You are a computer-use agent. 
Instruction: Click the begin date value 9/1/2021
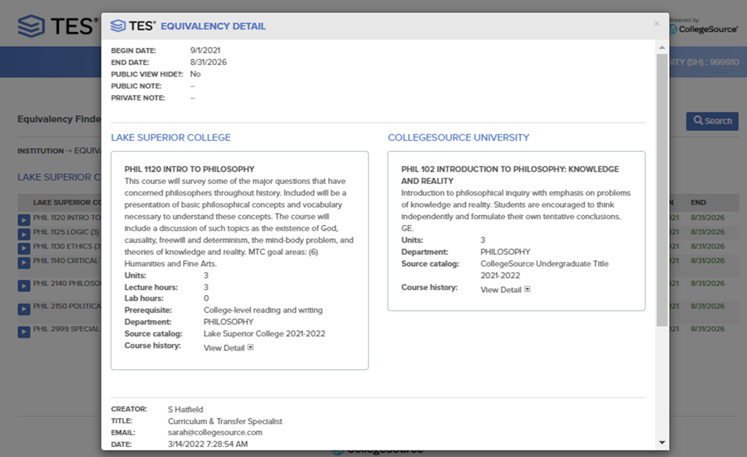coord(205,51)
